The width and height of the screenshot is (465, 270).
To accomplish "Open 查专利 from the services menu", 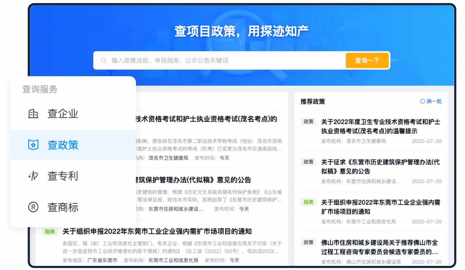I will [x=63, y=176].
